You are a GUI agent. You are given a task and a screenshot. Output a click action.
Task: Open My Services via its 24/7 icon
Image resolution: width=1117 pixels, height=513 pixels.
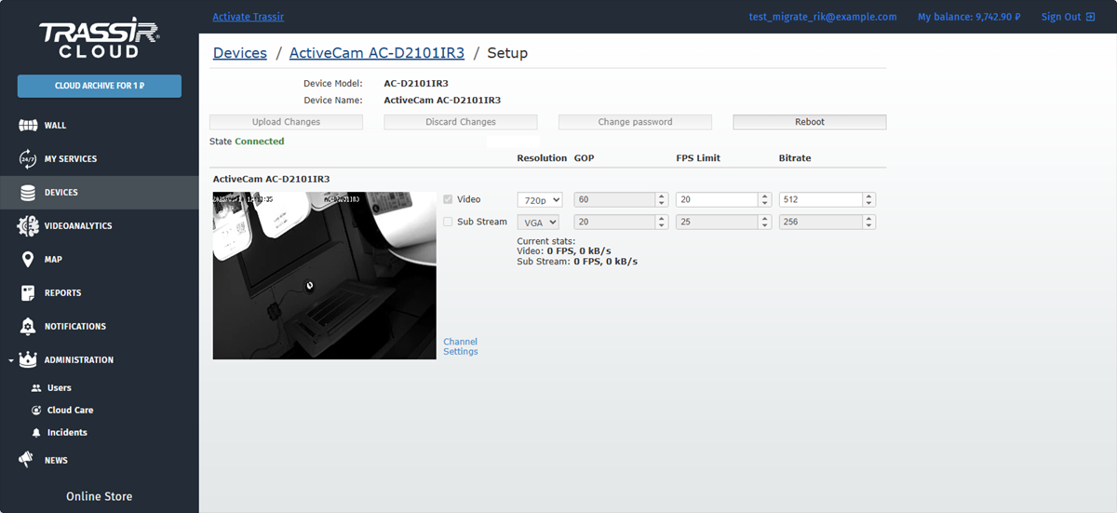pos(28,159)
